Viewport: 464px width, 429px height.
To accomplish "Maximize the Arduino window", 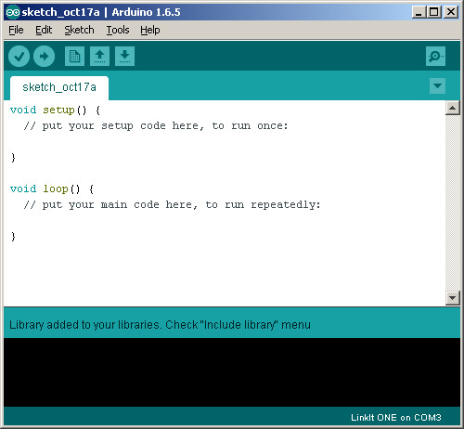I will 433,12.
